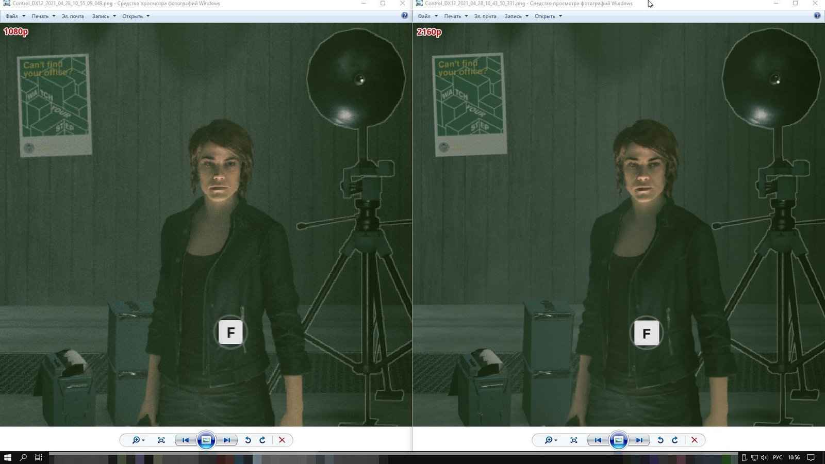Open Task View on taskbar
The image size is (825, 464).
tap(38, 457)
